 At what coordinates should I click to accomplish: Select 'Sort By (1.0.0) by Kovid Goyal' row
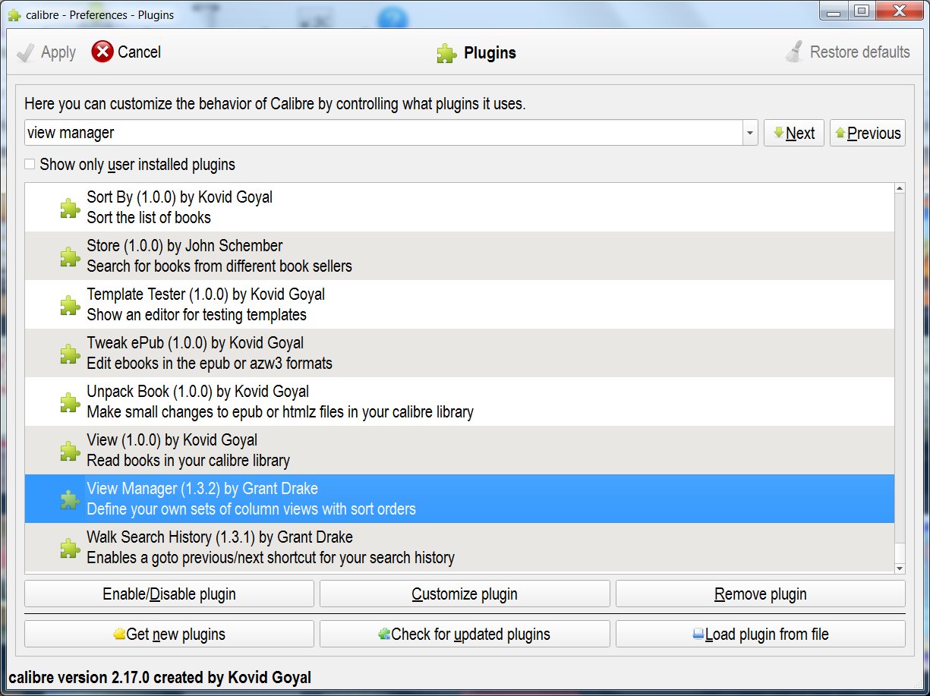pyautogui.click(x=459, y=207)
